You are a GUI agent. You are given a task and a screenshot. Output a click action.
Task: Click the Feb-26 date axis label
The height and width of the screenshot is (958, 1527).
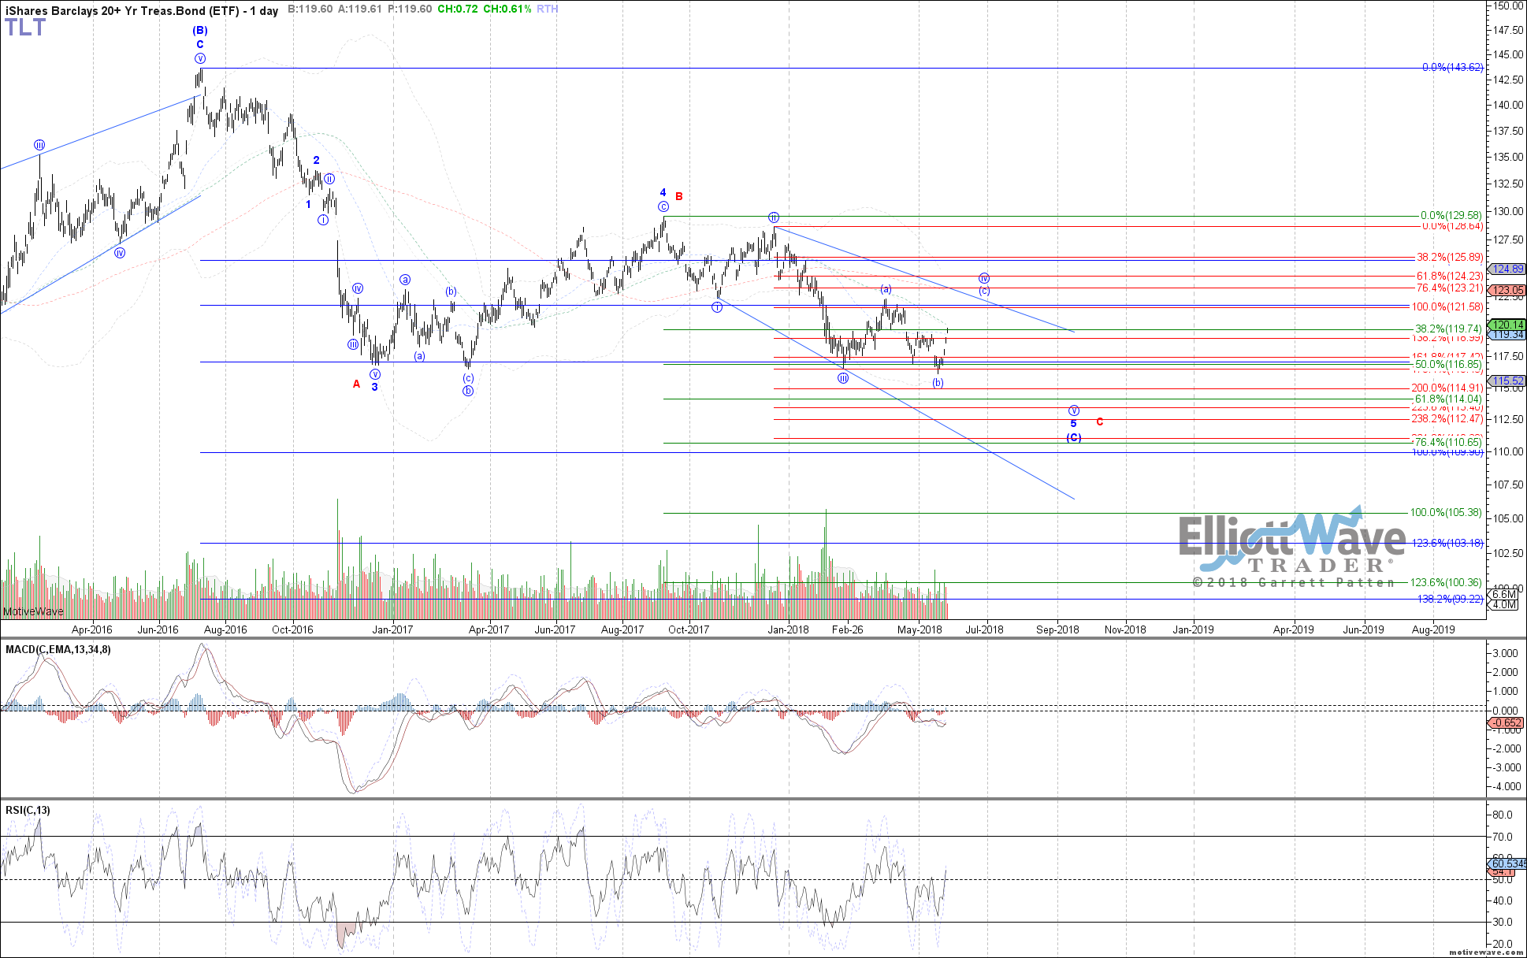coord(848,629)
